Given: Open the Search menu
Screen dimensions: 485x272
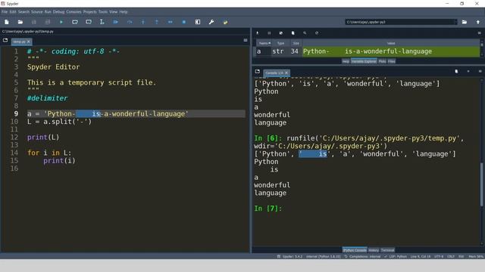Looking at the screenshot, I should [23, 12].
